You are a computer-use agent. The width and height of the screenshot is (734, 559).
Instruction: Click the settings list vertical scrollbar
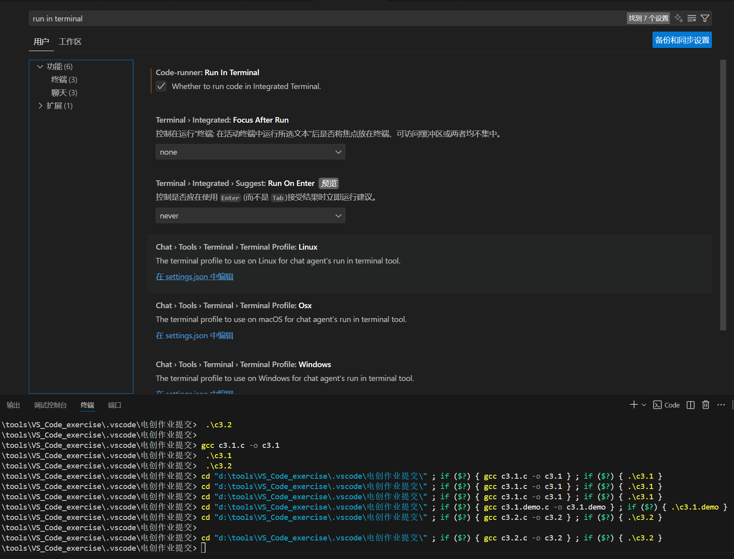[x=723, y=195]
